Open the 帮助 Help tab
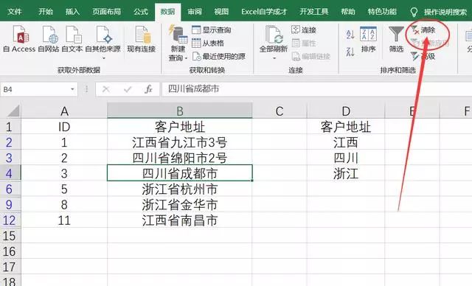 click(348, 12)
